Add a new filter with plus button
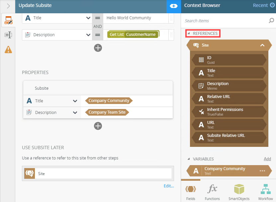This screenshot has height=202, width=276. (x=98, y=48)
